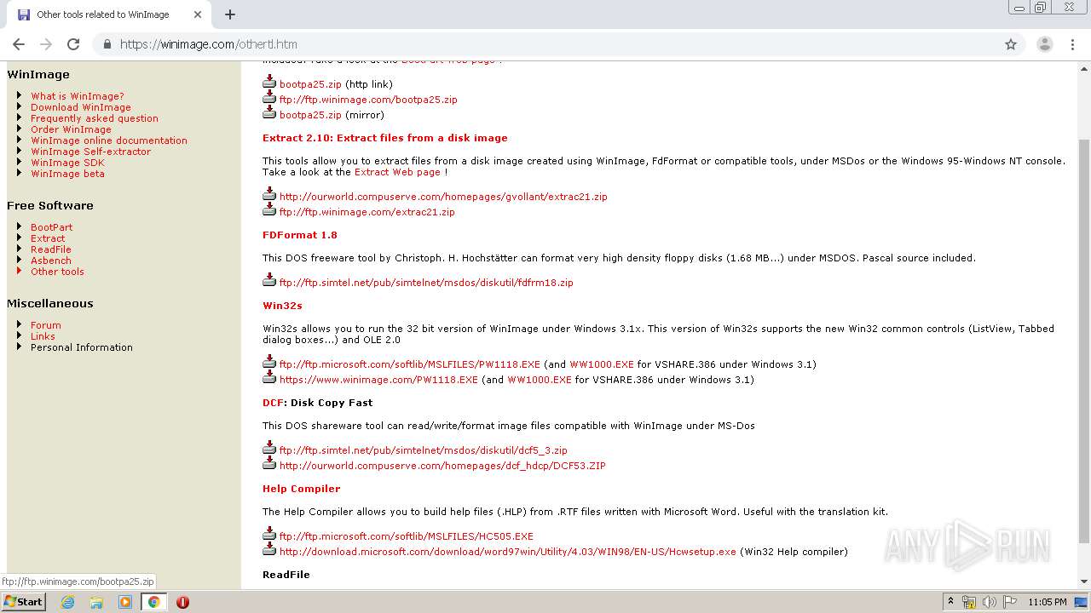Screen dimensions: 1091x613
Task: Click the vertical page scrollbar thumb
Action: (1084, 341)
